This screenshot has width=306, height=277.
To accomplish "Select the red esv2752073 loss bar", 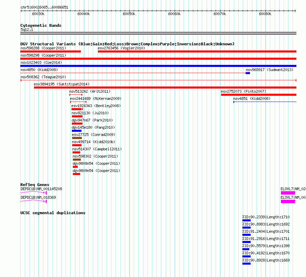I will pyautogui.click(x=259, y=95).
